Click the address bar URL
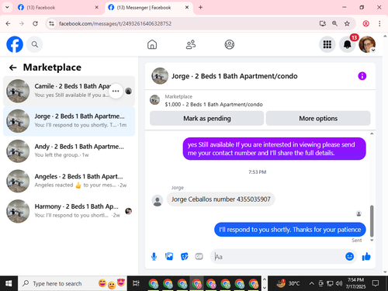Viewport: 388px width, 291px height. coord(115,23)
